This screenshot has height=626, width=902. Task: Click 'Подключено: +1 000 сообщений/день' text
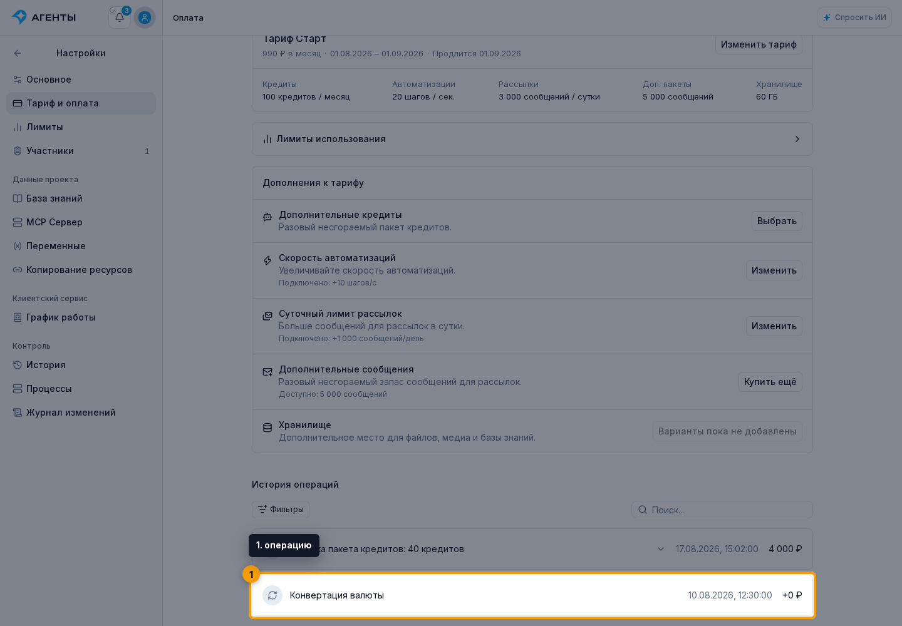click(351, 339)
